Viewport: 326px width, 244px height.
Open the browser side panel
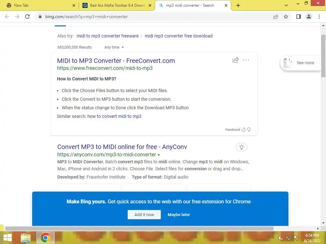click(299, 17)
